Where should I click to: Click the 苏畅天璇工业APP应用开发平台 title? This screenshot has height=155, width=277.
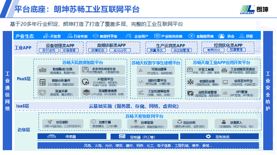(x=221, y=62)
